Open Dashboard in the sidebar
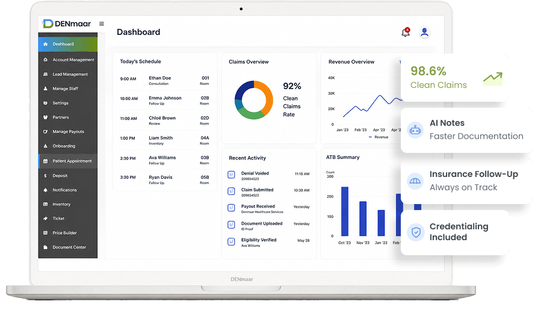The width and height of the screenshot is (535, 313). (x=68, y=44)
